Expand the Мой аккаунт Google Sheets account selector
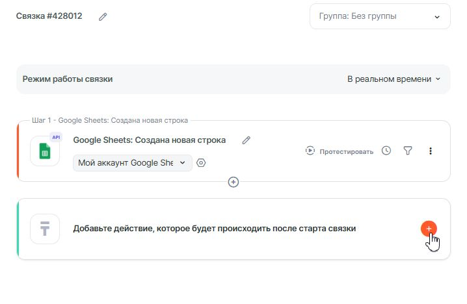This screenshot has height=304, width=467. 133,162
